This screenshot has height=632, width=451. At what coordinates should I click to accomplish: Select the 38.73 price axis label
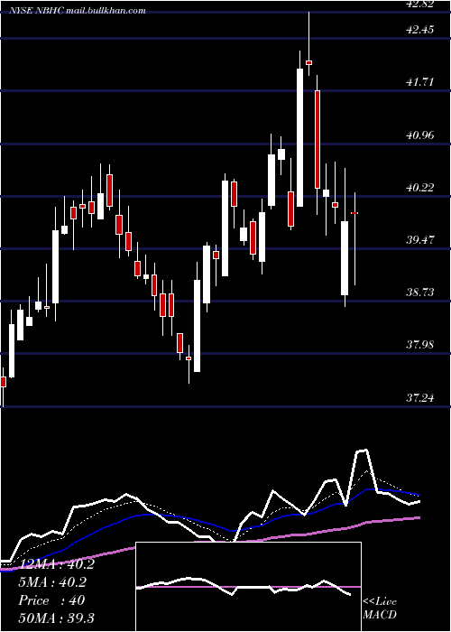coord(420,293)
